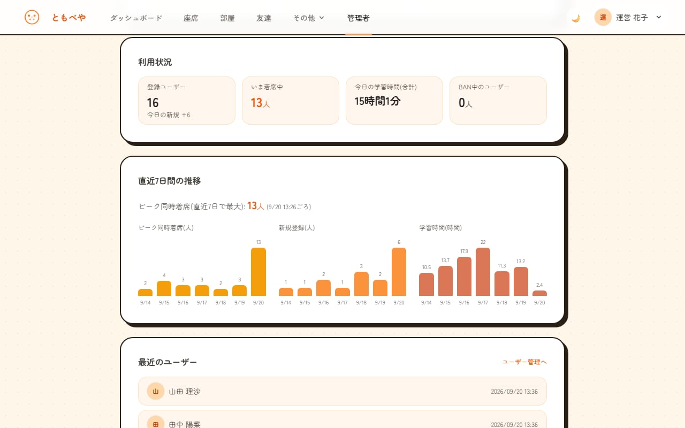
Task: Click the ともべや face logo icon
Action: click(32, 17)
